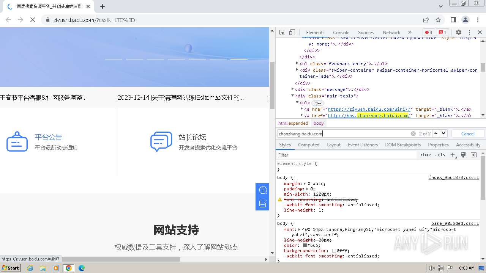Add a new style rule

pos(453,155)
